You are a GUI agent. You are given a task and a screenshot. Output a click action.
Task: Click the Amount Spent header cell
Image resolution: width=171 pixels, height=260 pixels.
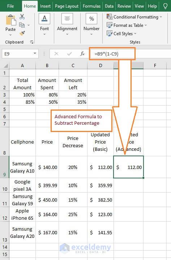coord(47,84)
